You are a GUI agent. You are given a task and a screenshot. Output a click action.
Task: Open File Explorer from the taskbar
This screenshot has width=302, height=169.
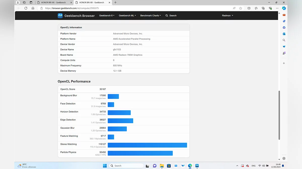(162, 166)
